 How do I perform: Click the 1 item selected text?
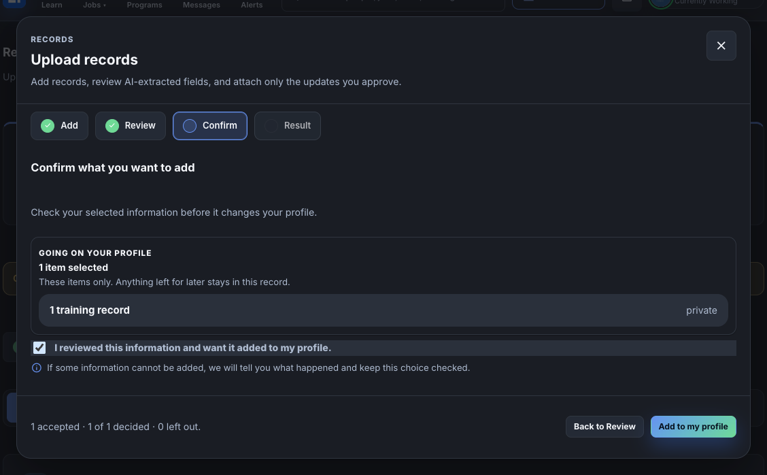(x=73, y=268)
